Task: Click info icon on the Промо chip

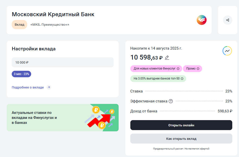Action: coord(198,69)
